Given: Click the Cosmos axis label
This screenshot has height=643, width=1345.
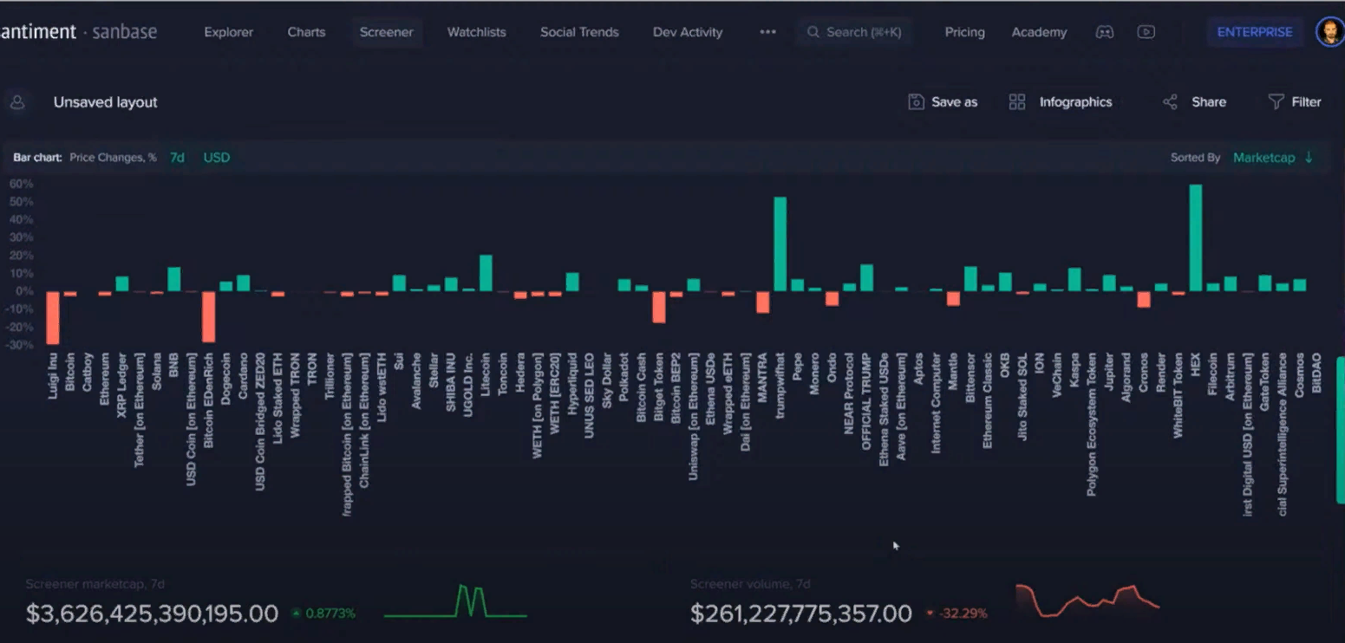Looking at the screenshot, I should pos(1299,374).
